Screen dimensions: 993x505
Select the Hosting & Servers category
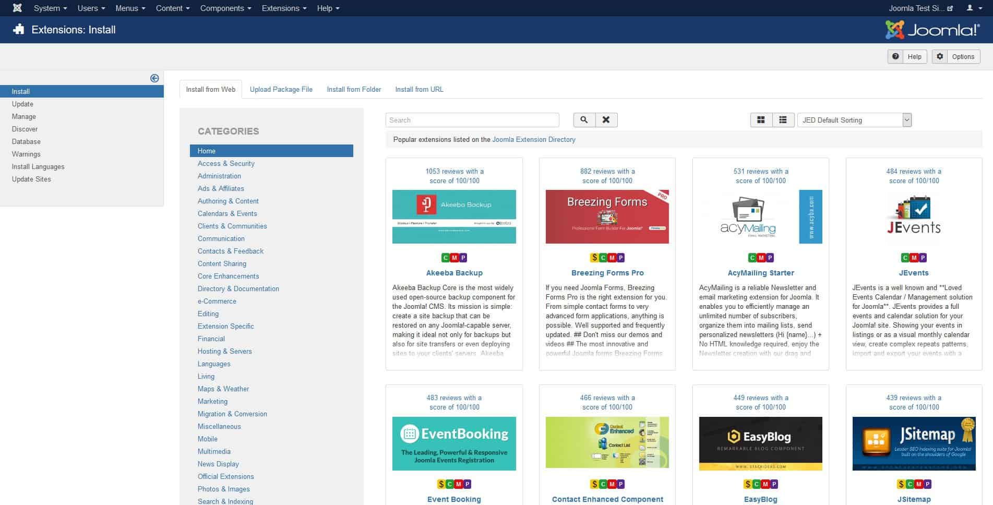224,351
